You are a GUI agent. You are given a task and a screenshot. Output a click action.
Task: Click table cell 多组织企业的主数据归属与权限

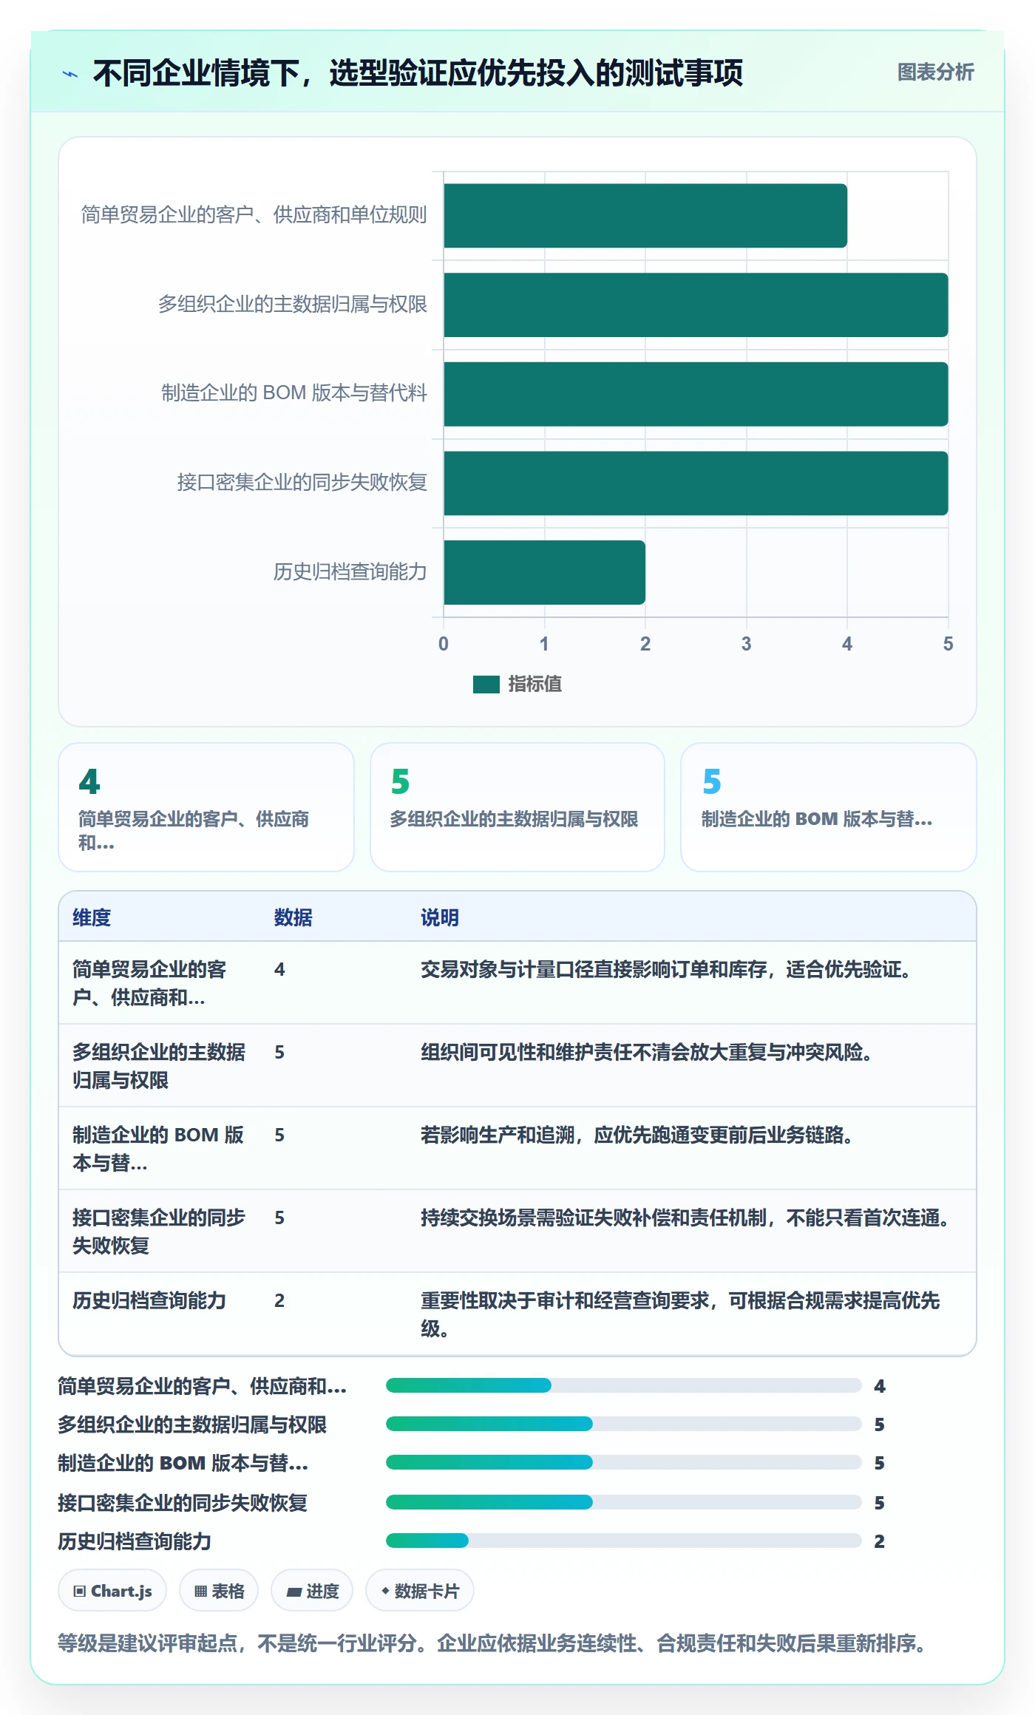pos(159,1066)
